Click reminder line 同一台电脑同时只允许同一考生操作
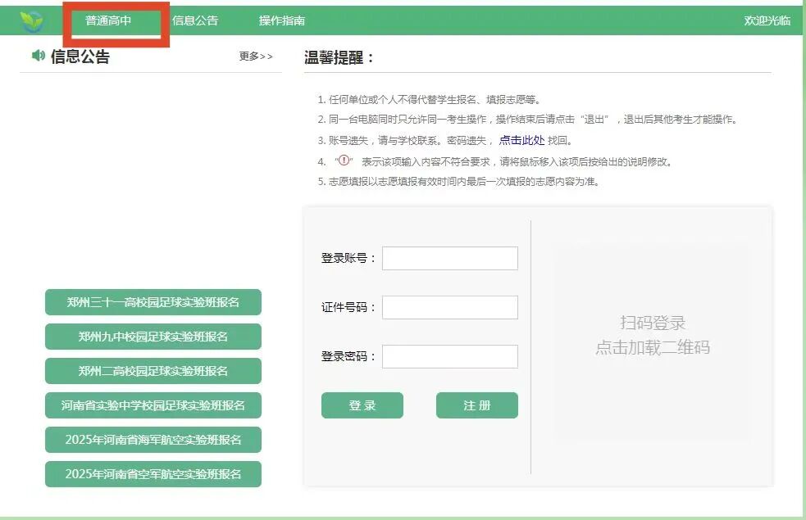 528,119
